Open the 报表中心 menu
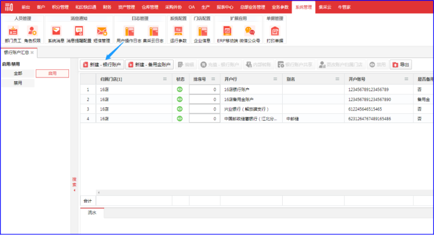This screenshot has height=235, width=434. pos(225,7)
